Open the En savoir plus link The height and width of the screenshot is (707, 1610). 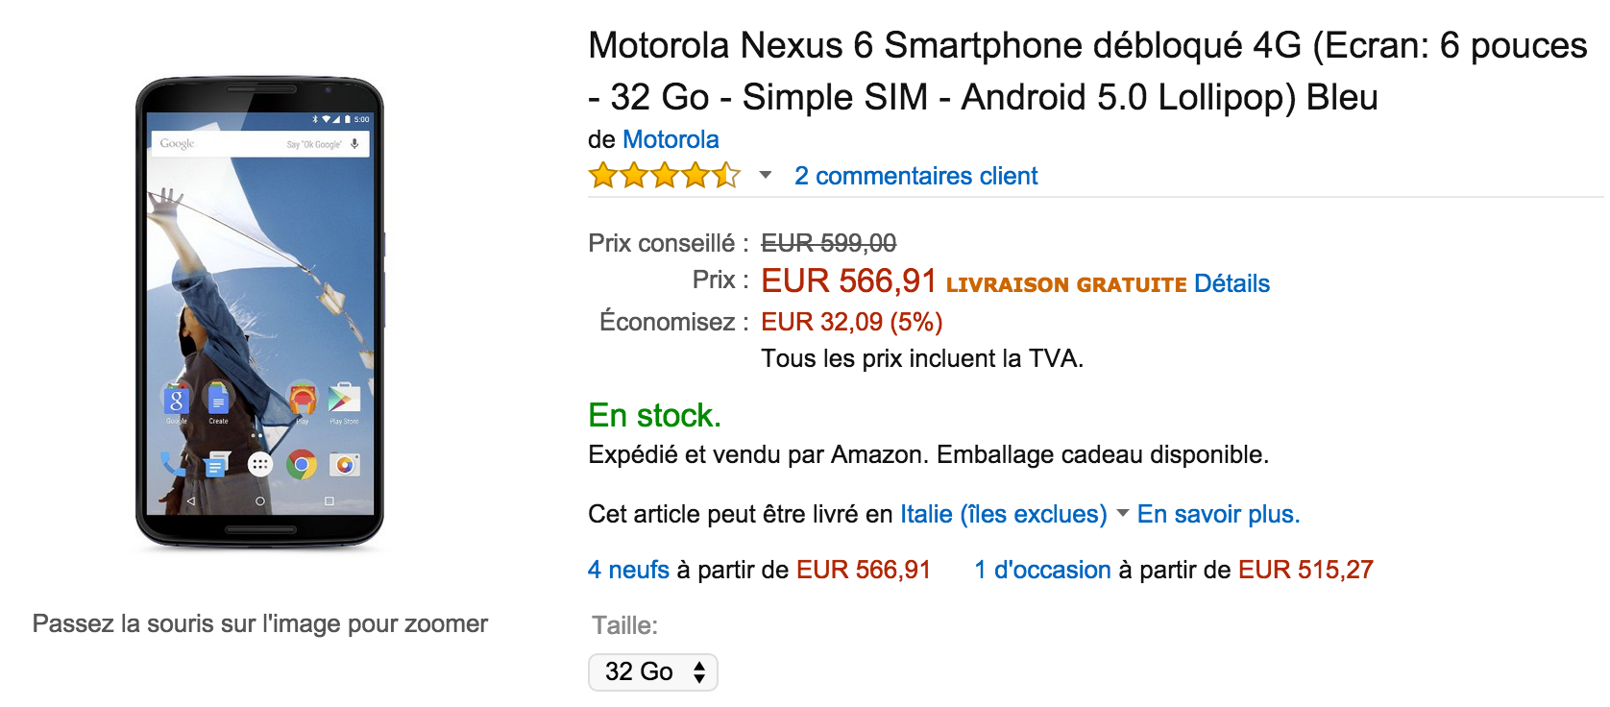pyautogui.click(x=1218, y=514)
